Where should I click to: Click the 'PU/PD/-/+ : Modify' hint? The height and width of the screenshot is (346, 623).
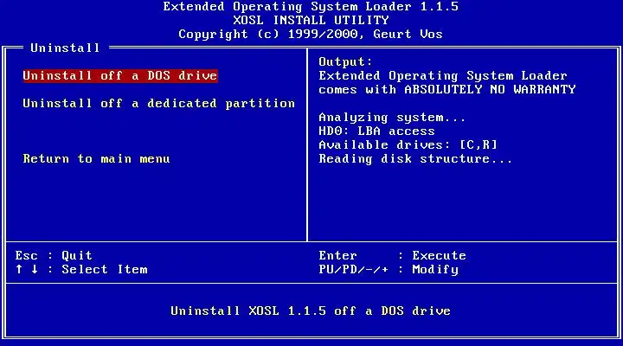tap(389, 269)
